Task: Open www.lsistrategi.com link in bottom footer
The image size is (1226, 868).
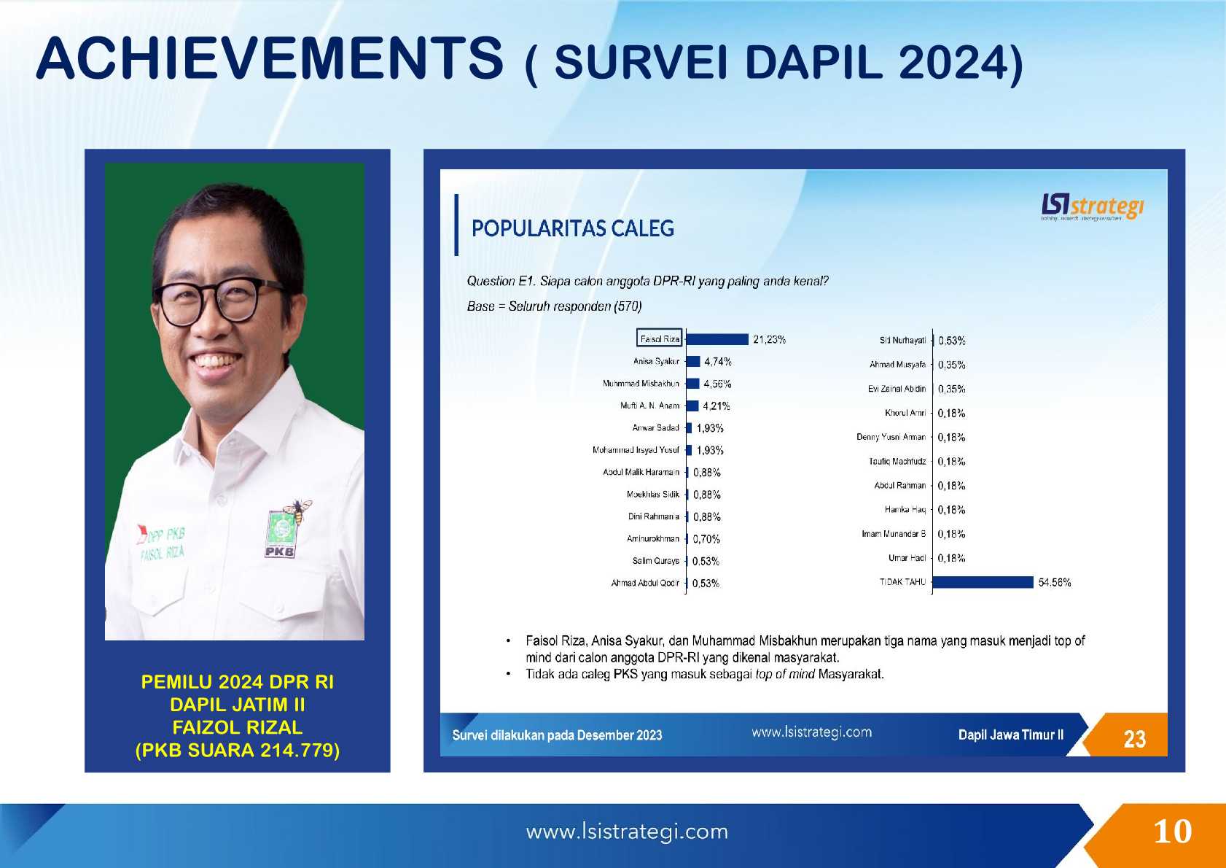Action: click(627, 832)
